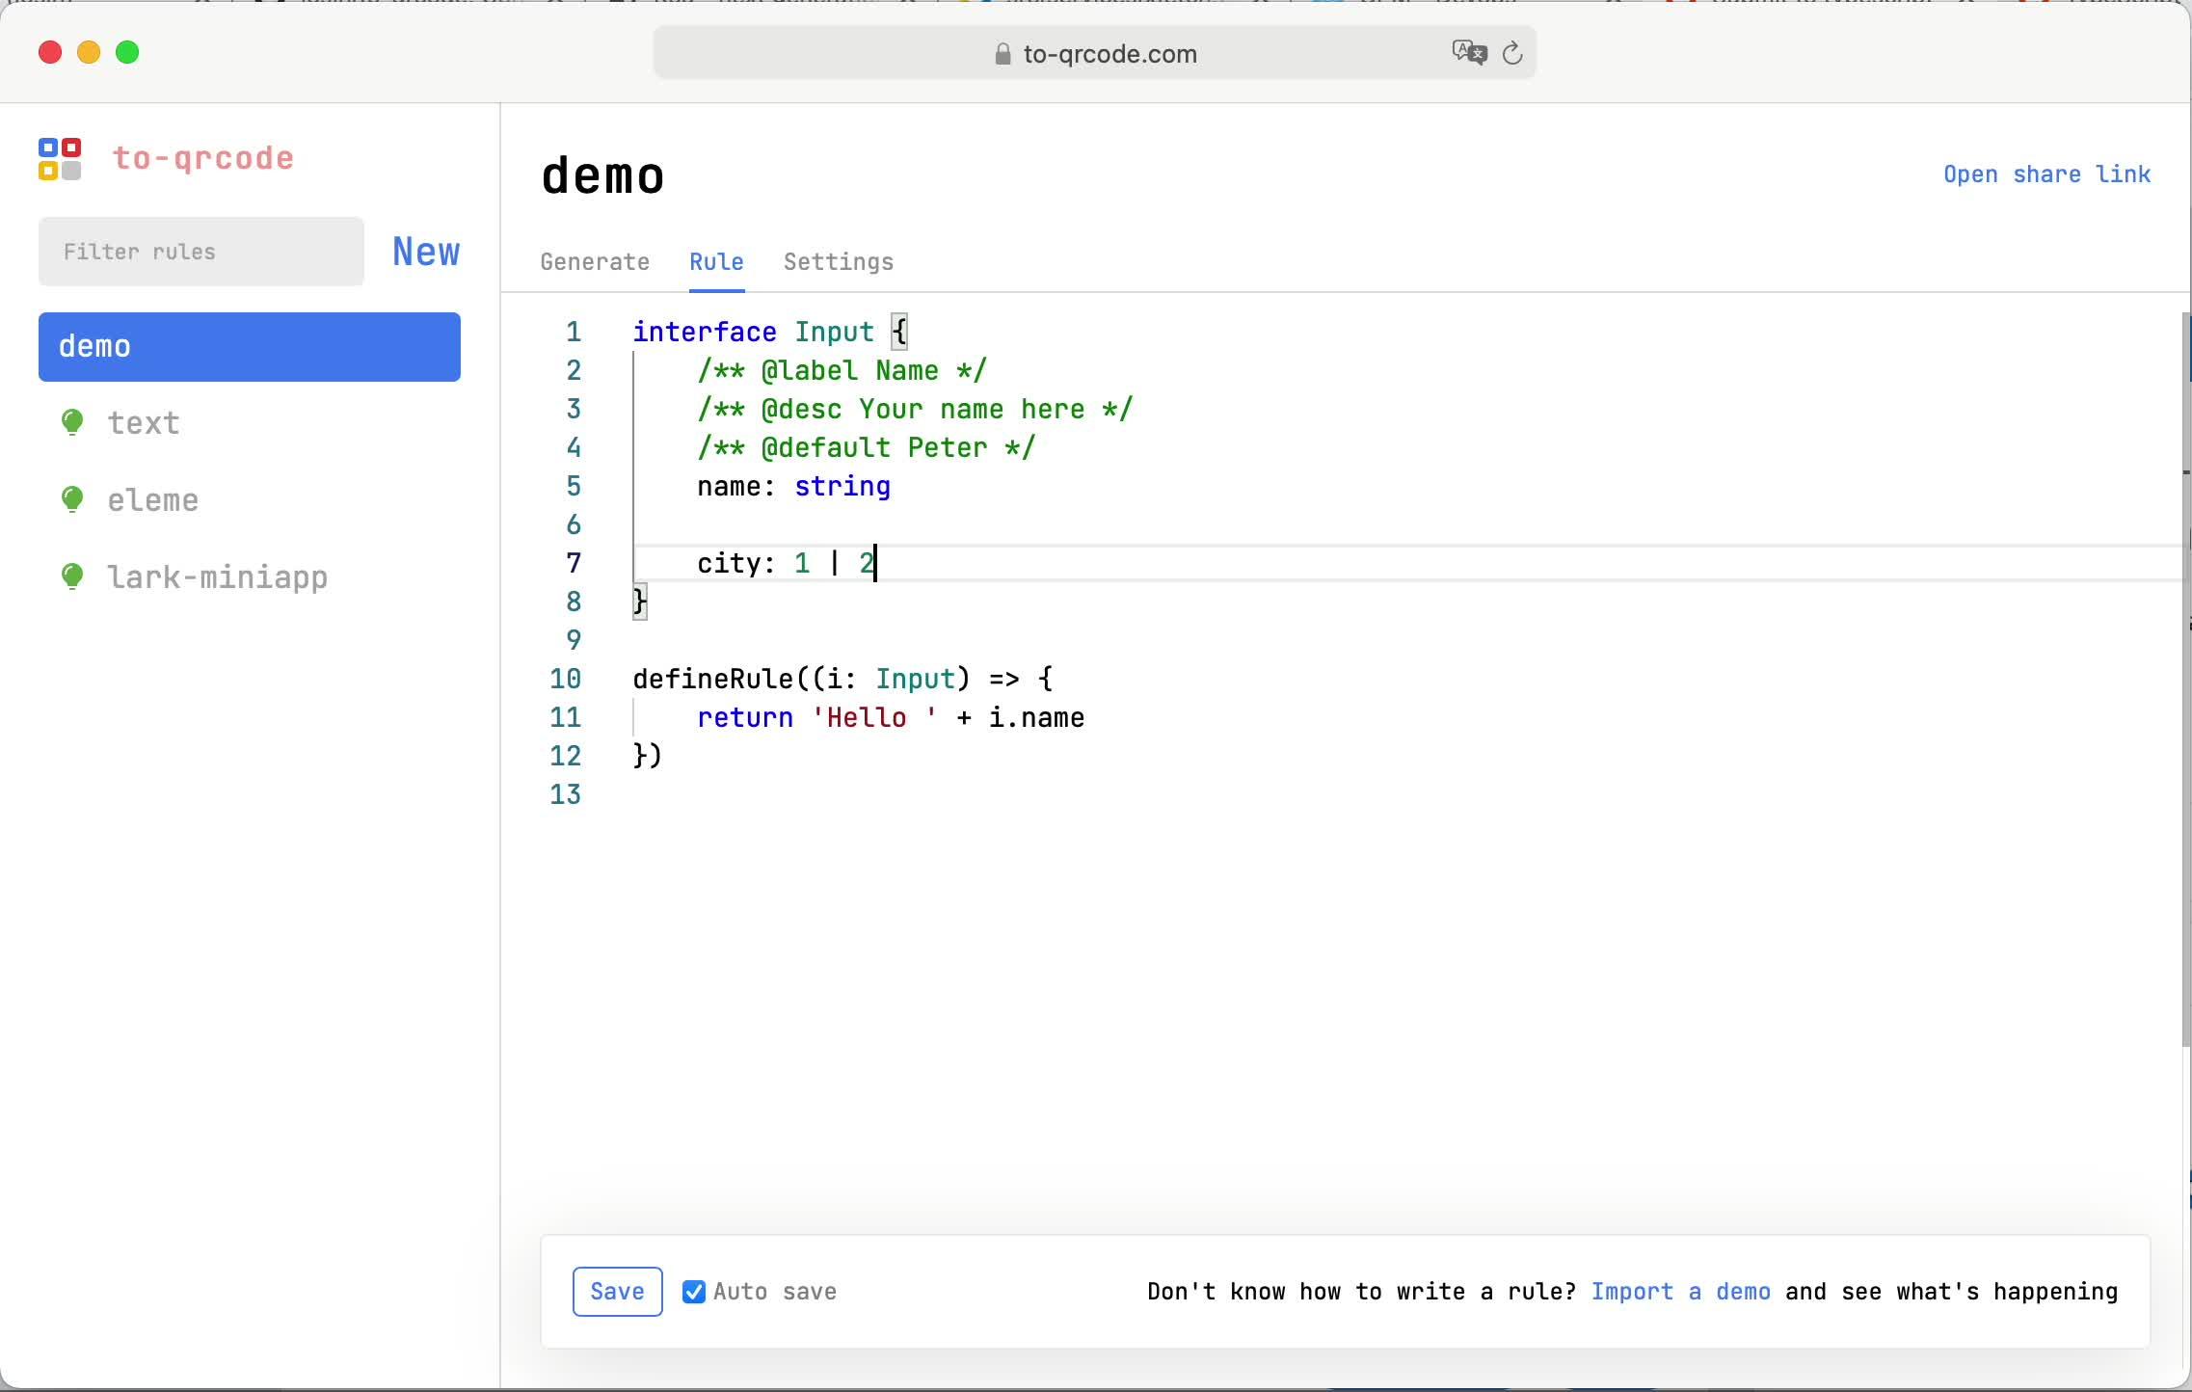Select the Rule tab
The height and width of the screenshot is (1392, 2192).
click(x=716, y=262)
